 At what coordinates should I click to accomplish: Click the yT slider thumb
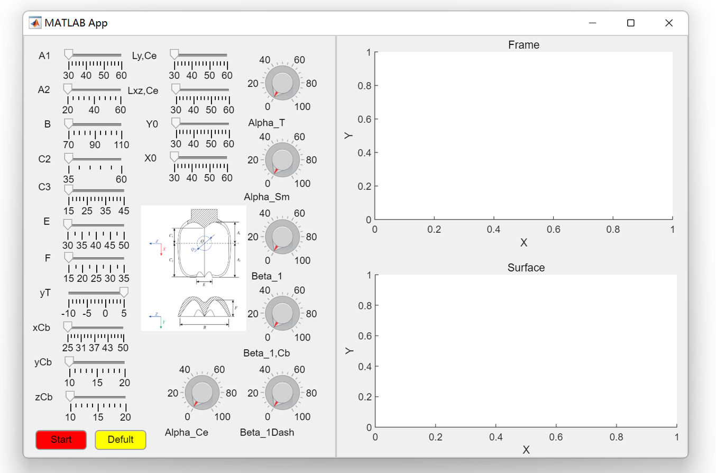coord(124,292)
